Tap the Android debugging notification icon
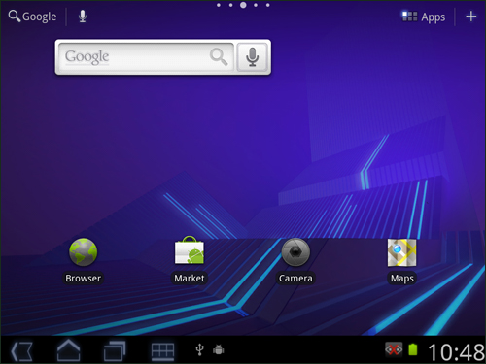The image size is (486, 364). coord(219,349)
